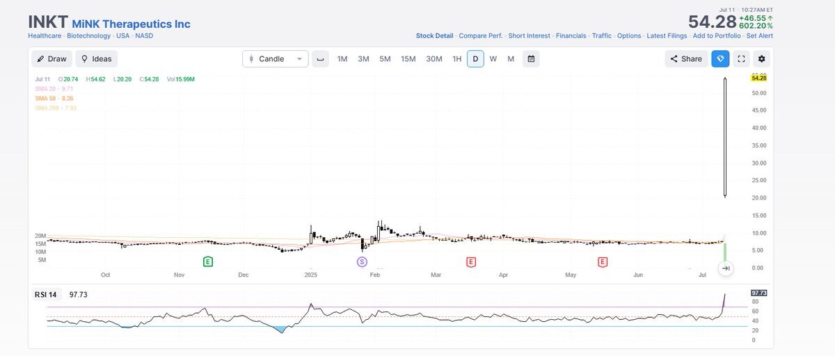
Task: Click the large 54.28 last price
Action: 712,22
